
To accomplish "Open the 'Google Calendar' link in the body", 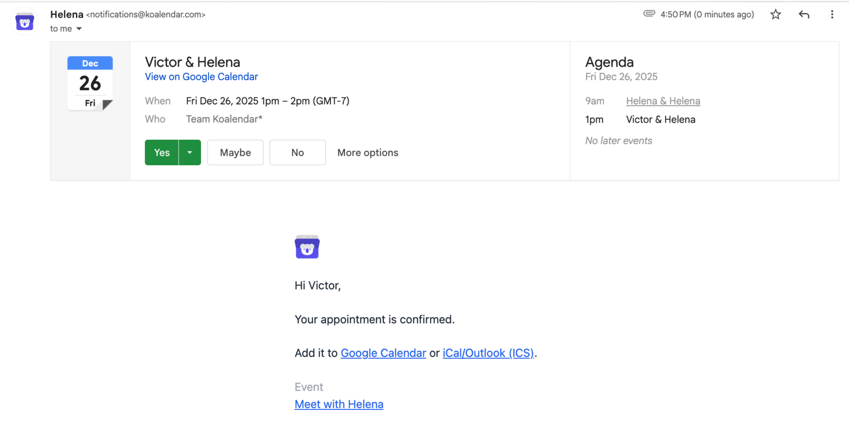I will [383, 353].
